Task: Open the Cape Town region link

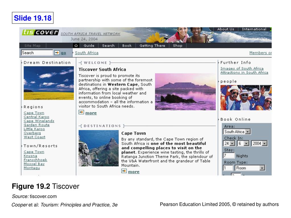Action: (34, 113)
